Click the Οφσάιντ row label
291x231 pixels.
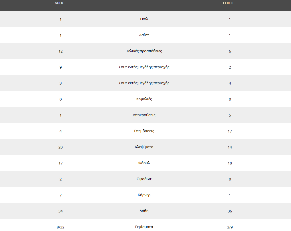(x=144, y=179)
